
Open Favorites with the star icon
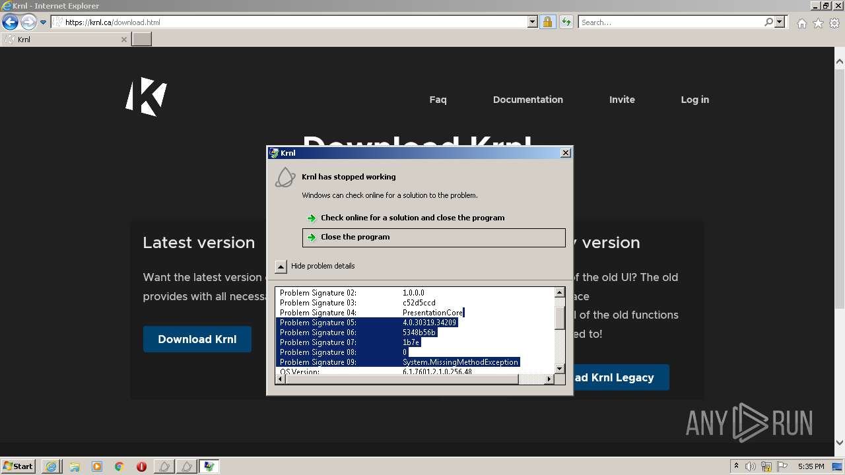tap(818, 23)
